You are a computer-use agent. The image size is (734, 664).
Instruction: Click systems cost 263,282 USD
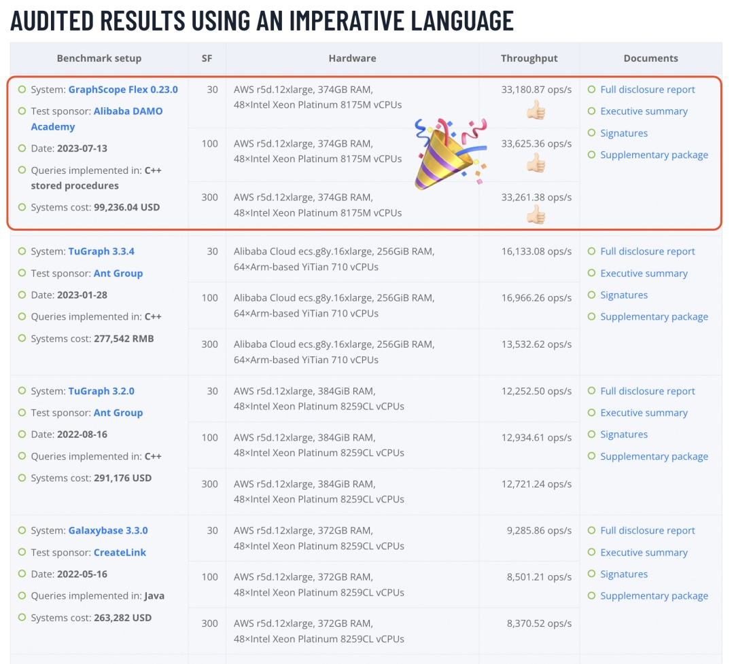pyautogui.click(x=122, y=618)
